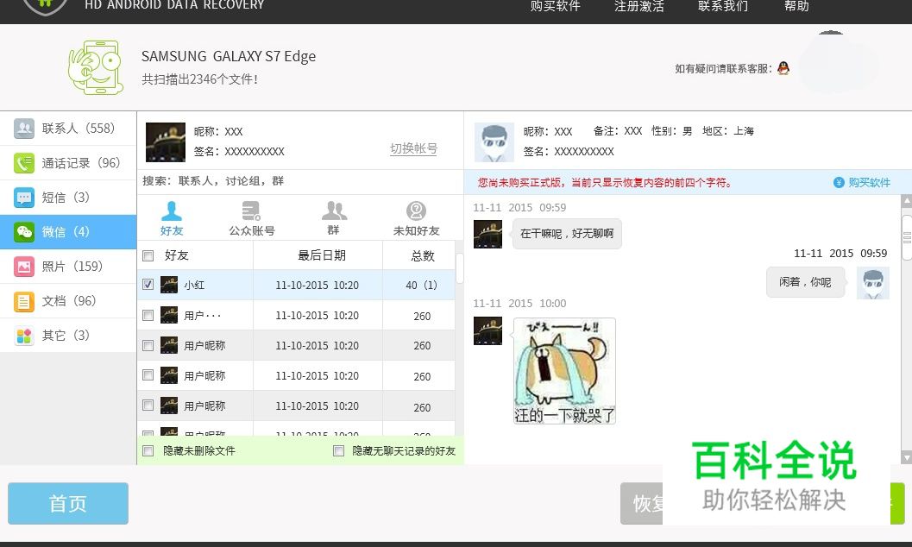Click the 40 (1) count for 小红
912x547 pixels.
[x=421, y=285]
